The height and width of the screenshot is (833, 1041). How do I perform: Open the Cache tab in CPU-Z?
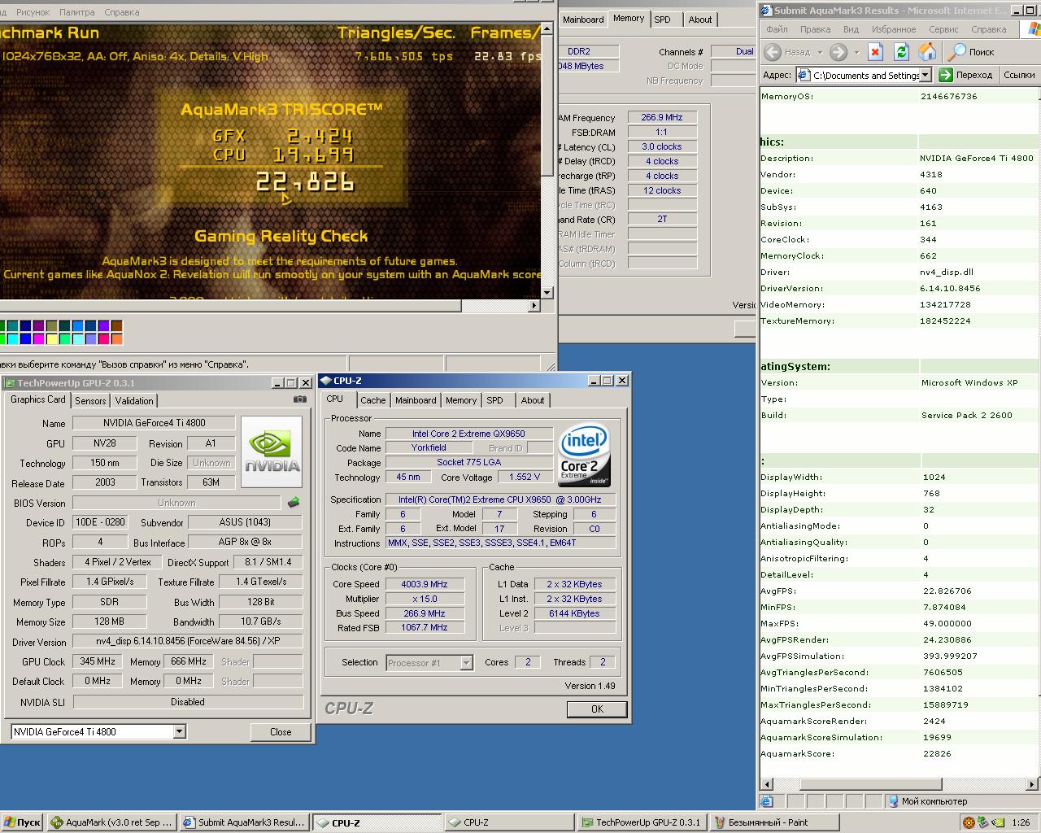pos(373,400)
